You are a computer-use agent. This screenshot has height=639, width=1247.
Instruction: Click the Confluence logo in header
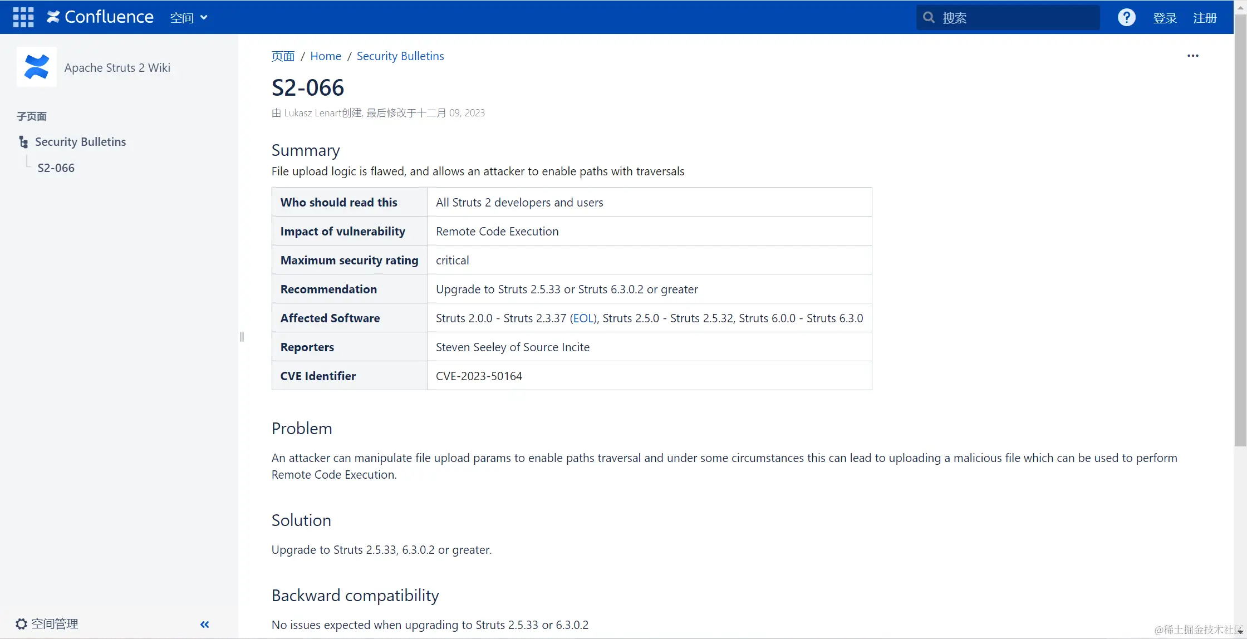coord(100,17)
